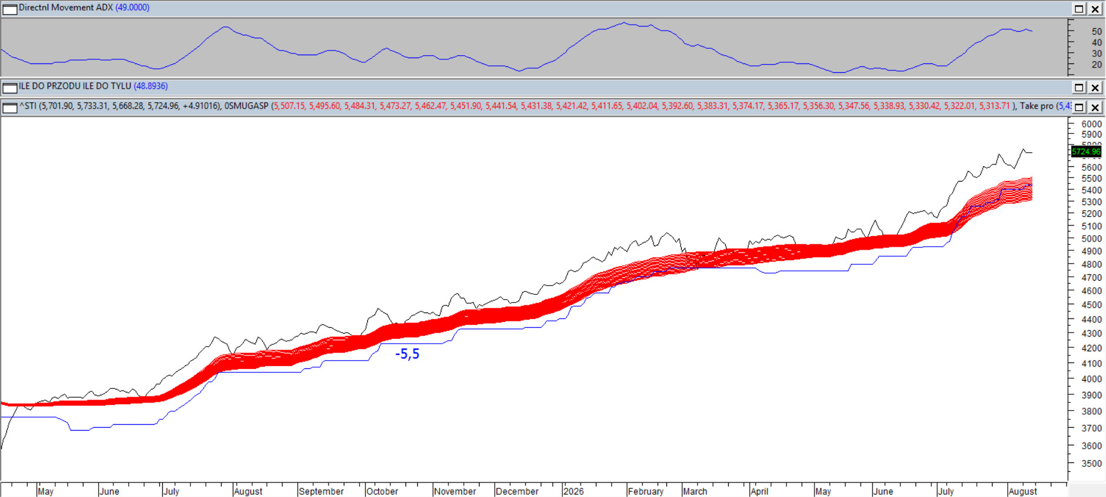Select the blue -5,5 chart annotation

tap(407, 354)
